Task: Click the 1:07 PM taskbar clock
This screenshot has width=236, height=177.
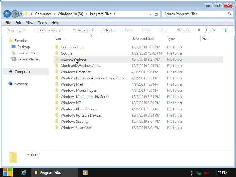Action: click(x=221, y=173)
